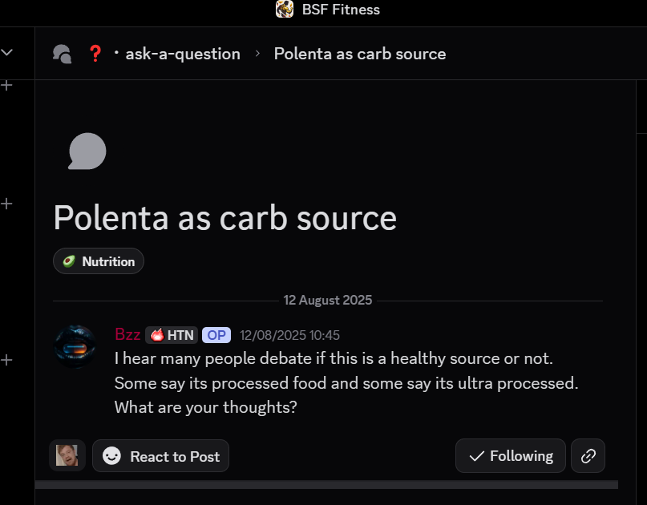The height and width of the screenshot is (505, 647).
Task: Click the fire HTN server tag badge
Action: point(172,335)
